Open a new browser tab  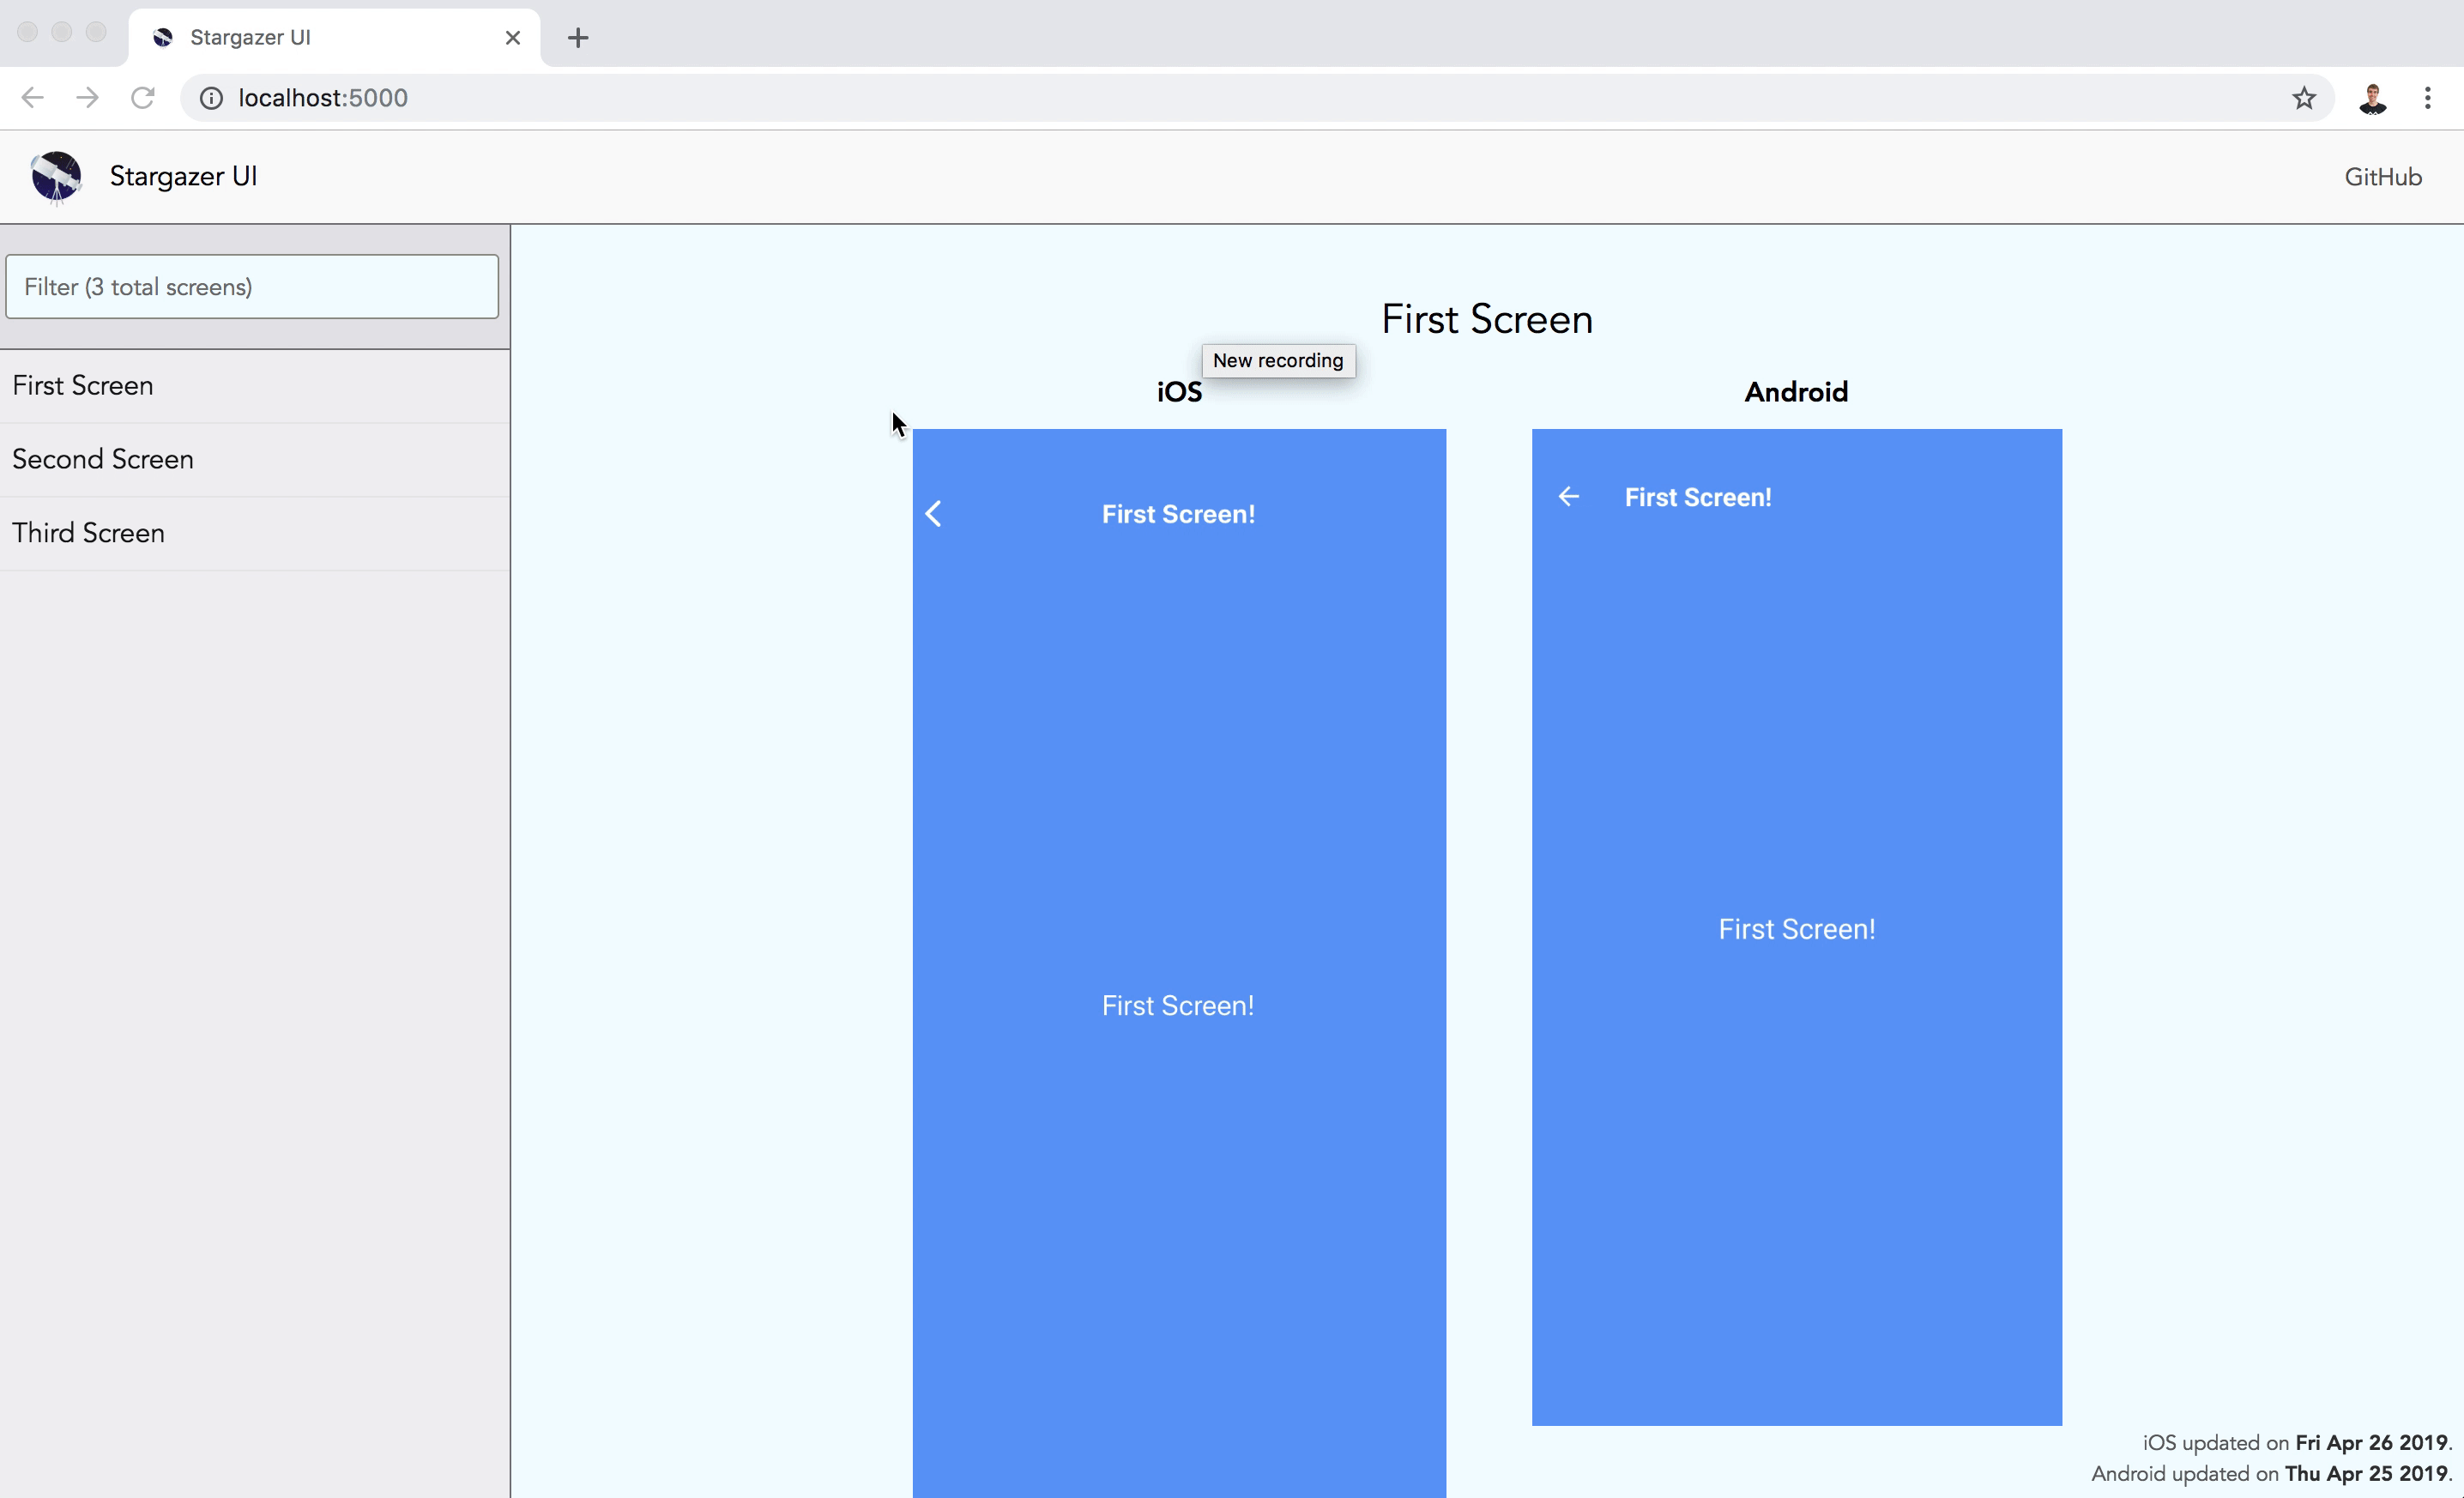(x=578, y=38)
